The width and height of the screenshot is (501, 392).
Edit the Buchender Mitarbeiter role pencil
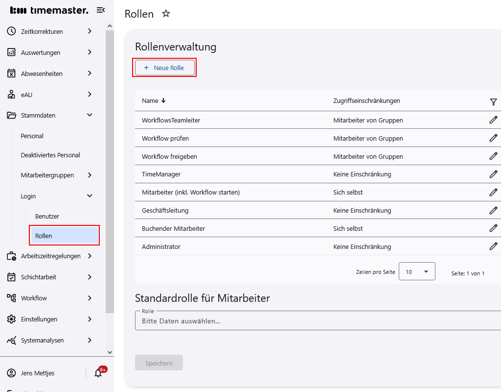point(493,228)
